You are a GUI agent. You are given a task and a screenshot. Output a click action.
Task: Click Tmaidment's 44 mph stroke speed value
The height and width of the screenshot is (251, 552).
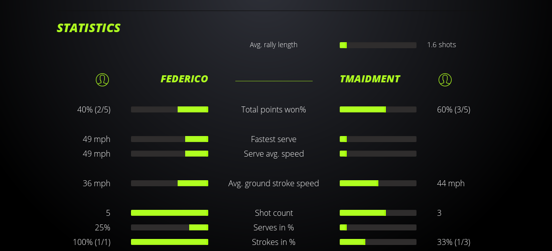point(451,183)
